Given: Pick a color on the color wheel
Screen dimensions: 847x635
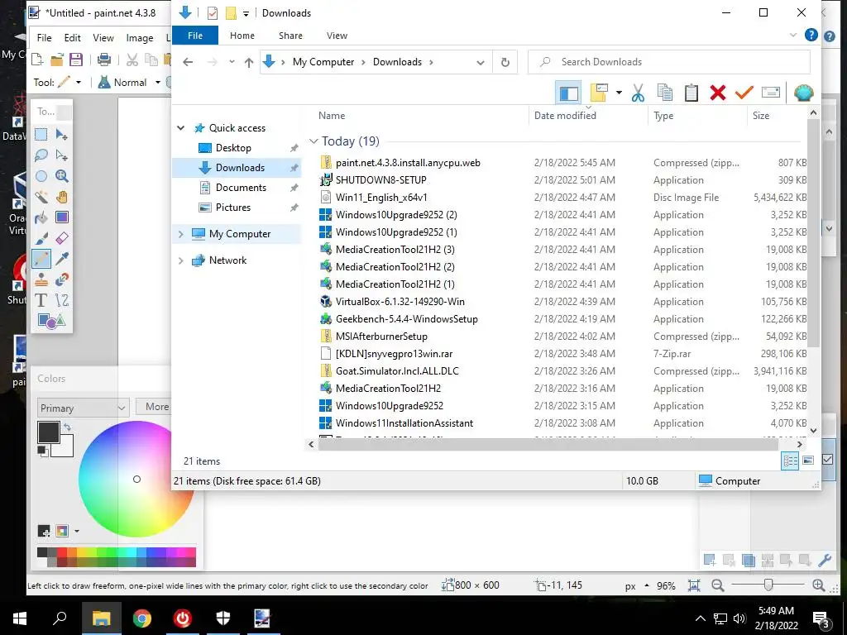Looking at the screenshot, I should [x=136, y=479].
